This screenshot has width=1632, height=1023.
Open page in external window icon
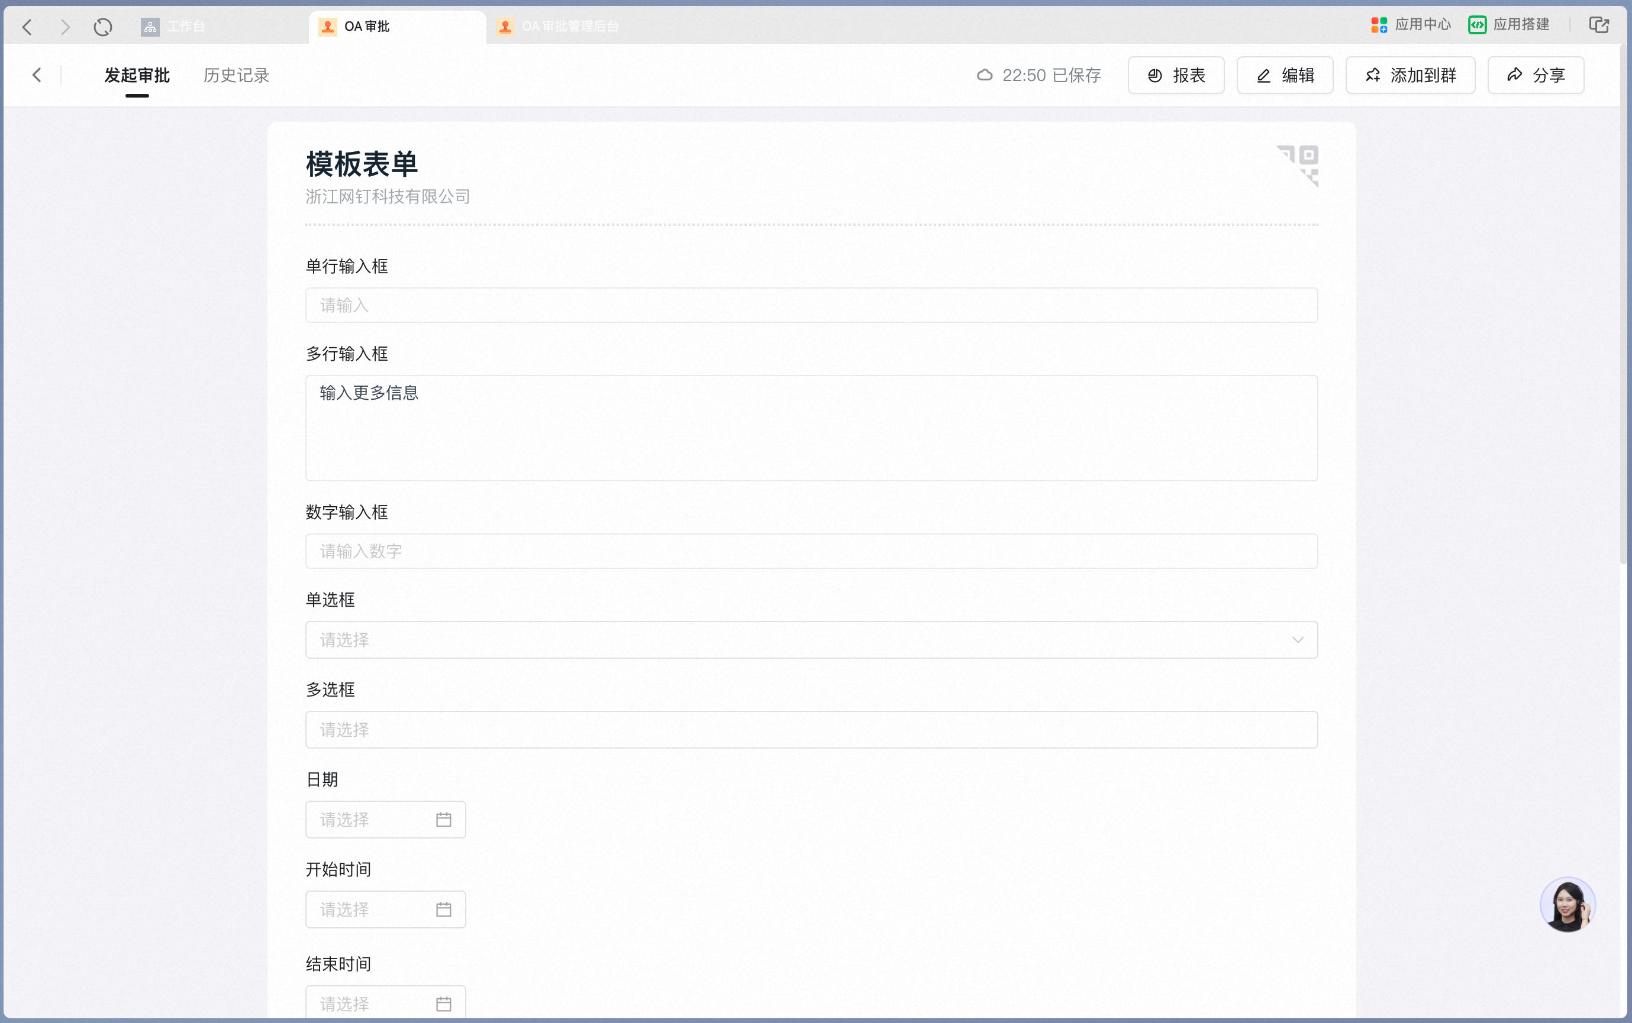tap(1599, 25)
